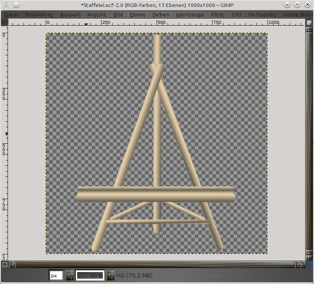Expand the 50% zoom level dropdown

coord(110,276)
